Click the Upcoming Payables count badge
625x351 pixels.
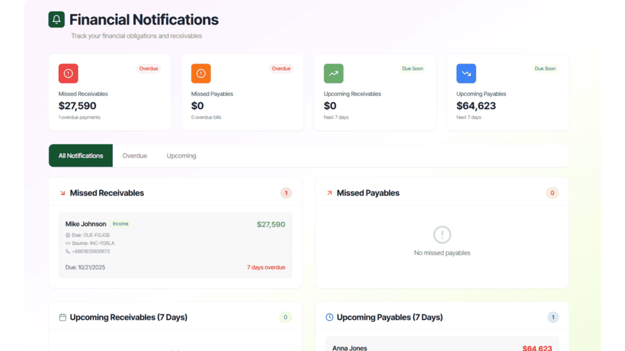pos(553,317)
